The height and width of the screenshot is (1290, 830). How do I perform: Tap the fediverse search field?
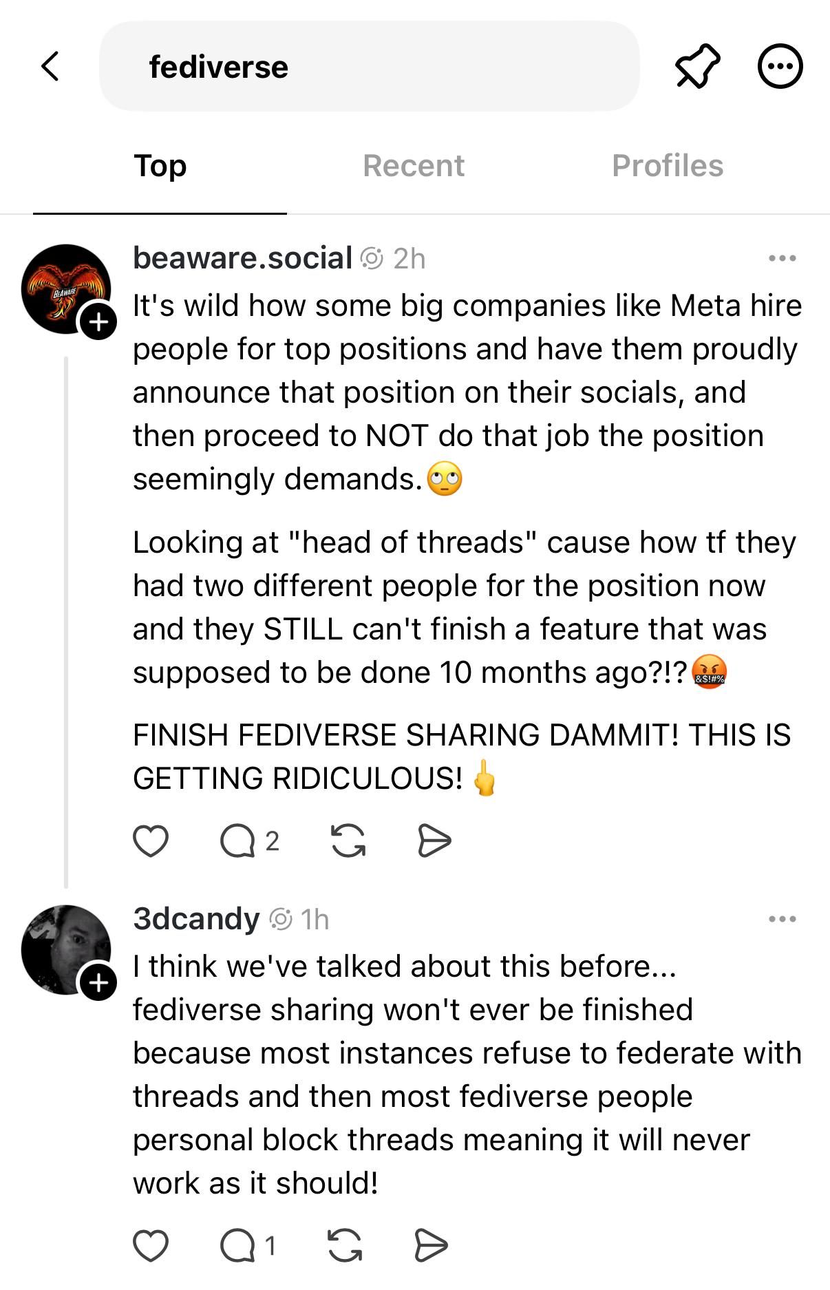click(372, 67)
